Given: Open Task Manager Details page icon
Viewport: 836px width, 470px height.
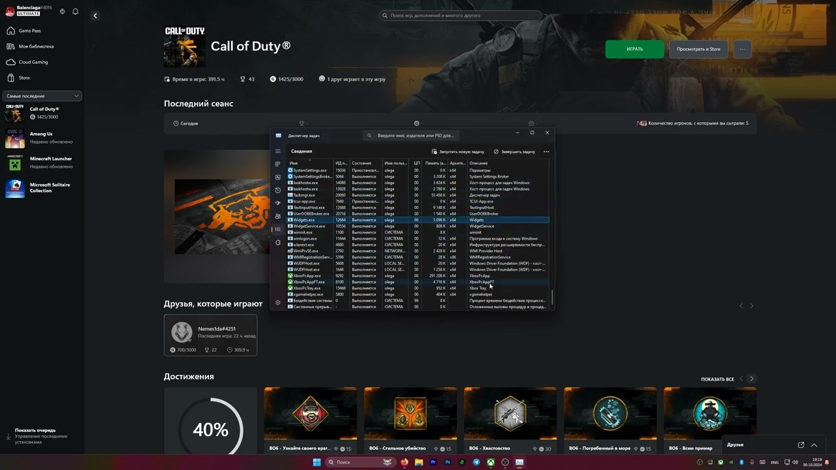Looking at the screenshot, I should [278, 229].
